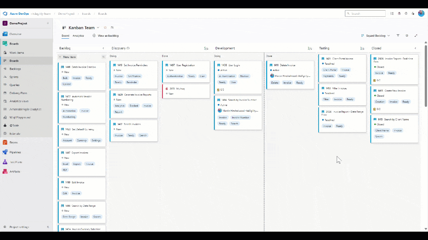Viewport: 428px width, 240px height.
Task: Click the New item button
Action: pos(68,57)
